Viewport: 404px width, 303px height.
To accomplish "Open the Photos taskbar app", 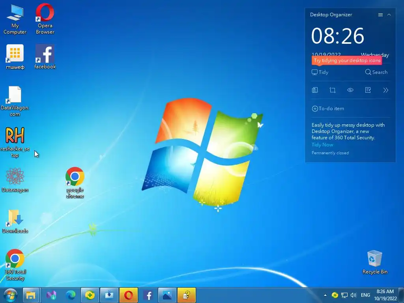I will coord(167,295).
